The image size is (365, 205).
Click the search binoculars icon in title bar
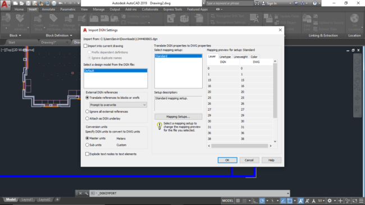[257, 3]
